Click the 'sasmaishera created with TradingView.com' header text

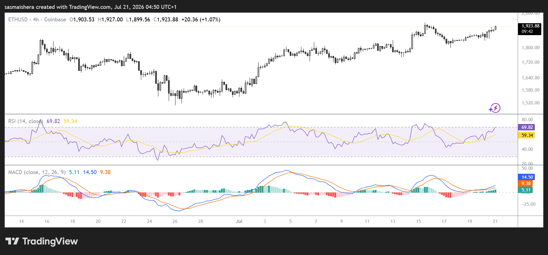pos(58,7)
